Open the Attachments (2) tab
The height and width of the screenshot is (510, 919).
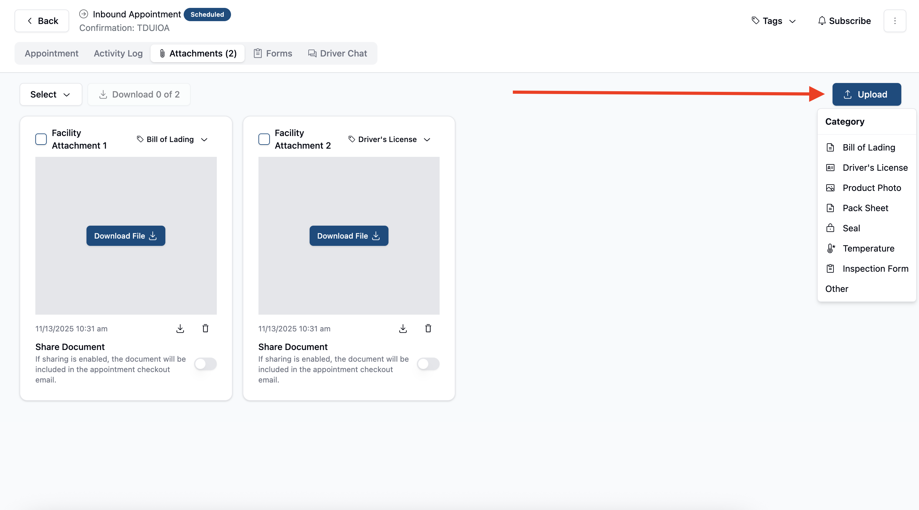(198, 53)
